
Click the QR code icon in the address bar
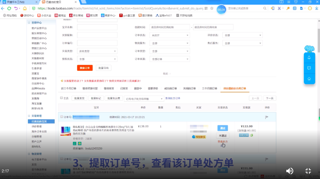pyautogui.click(x=206, y=8)
